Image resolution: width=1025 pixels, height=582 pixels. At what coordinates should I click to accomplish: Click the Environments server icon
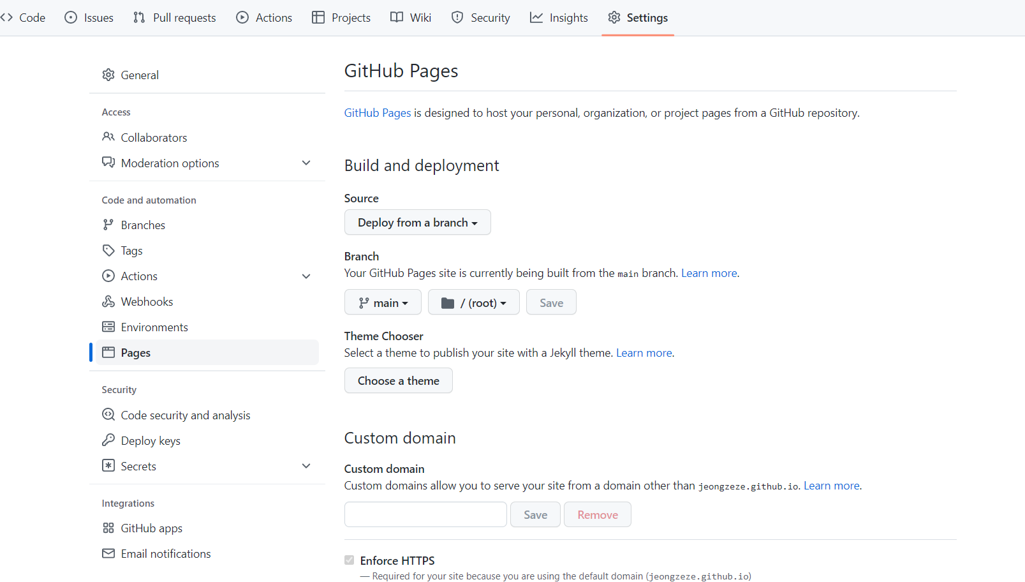tap(108, 327)
